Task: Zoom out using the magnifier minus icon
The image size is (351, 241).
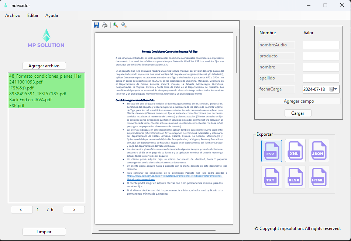Action: coord(124,25)
